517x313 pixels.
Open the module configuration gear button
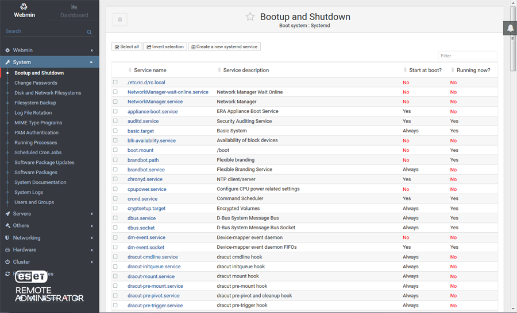[119, 19]
